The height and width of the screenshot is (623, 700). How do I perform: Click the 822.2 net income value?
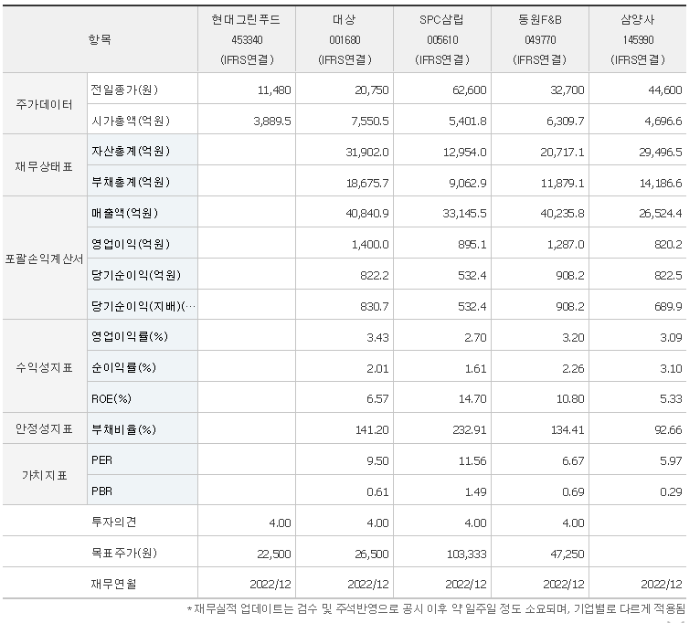375,275
